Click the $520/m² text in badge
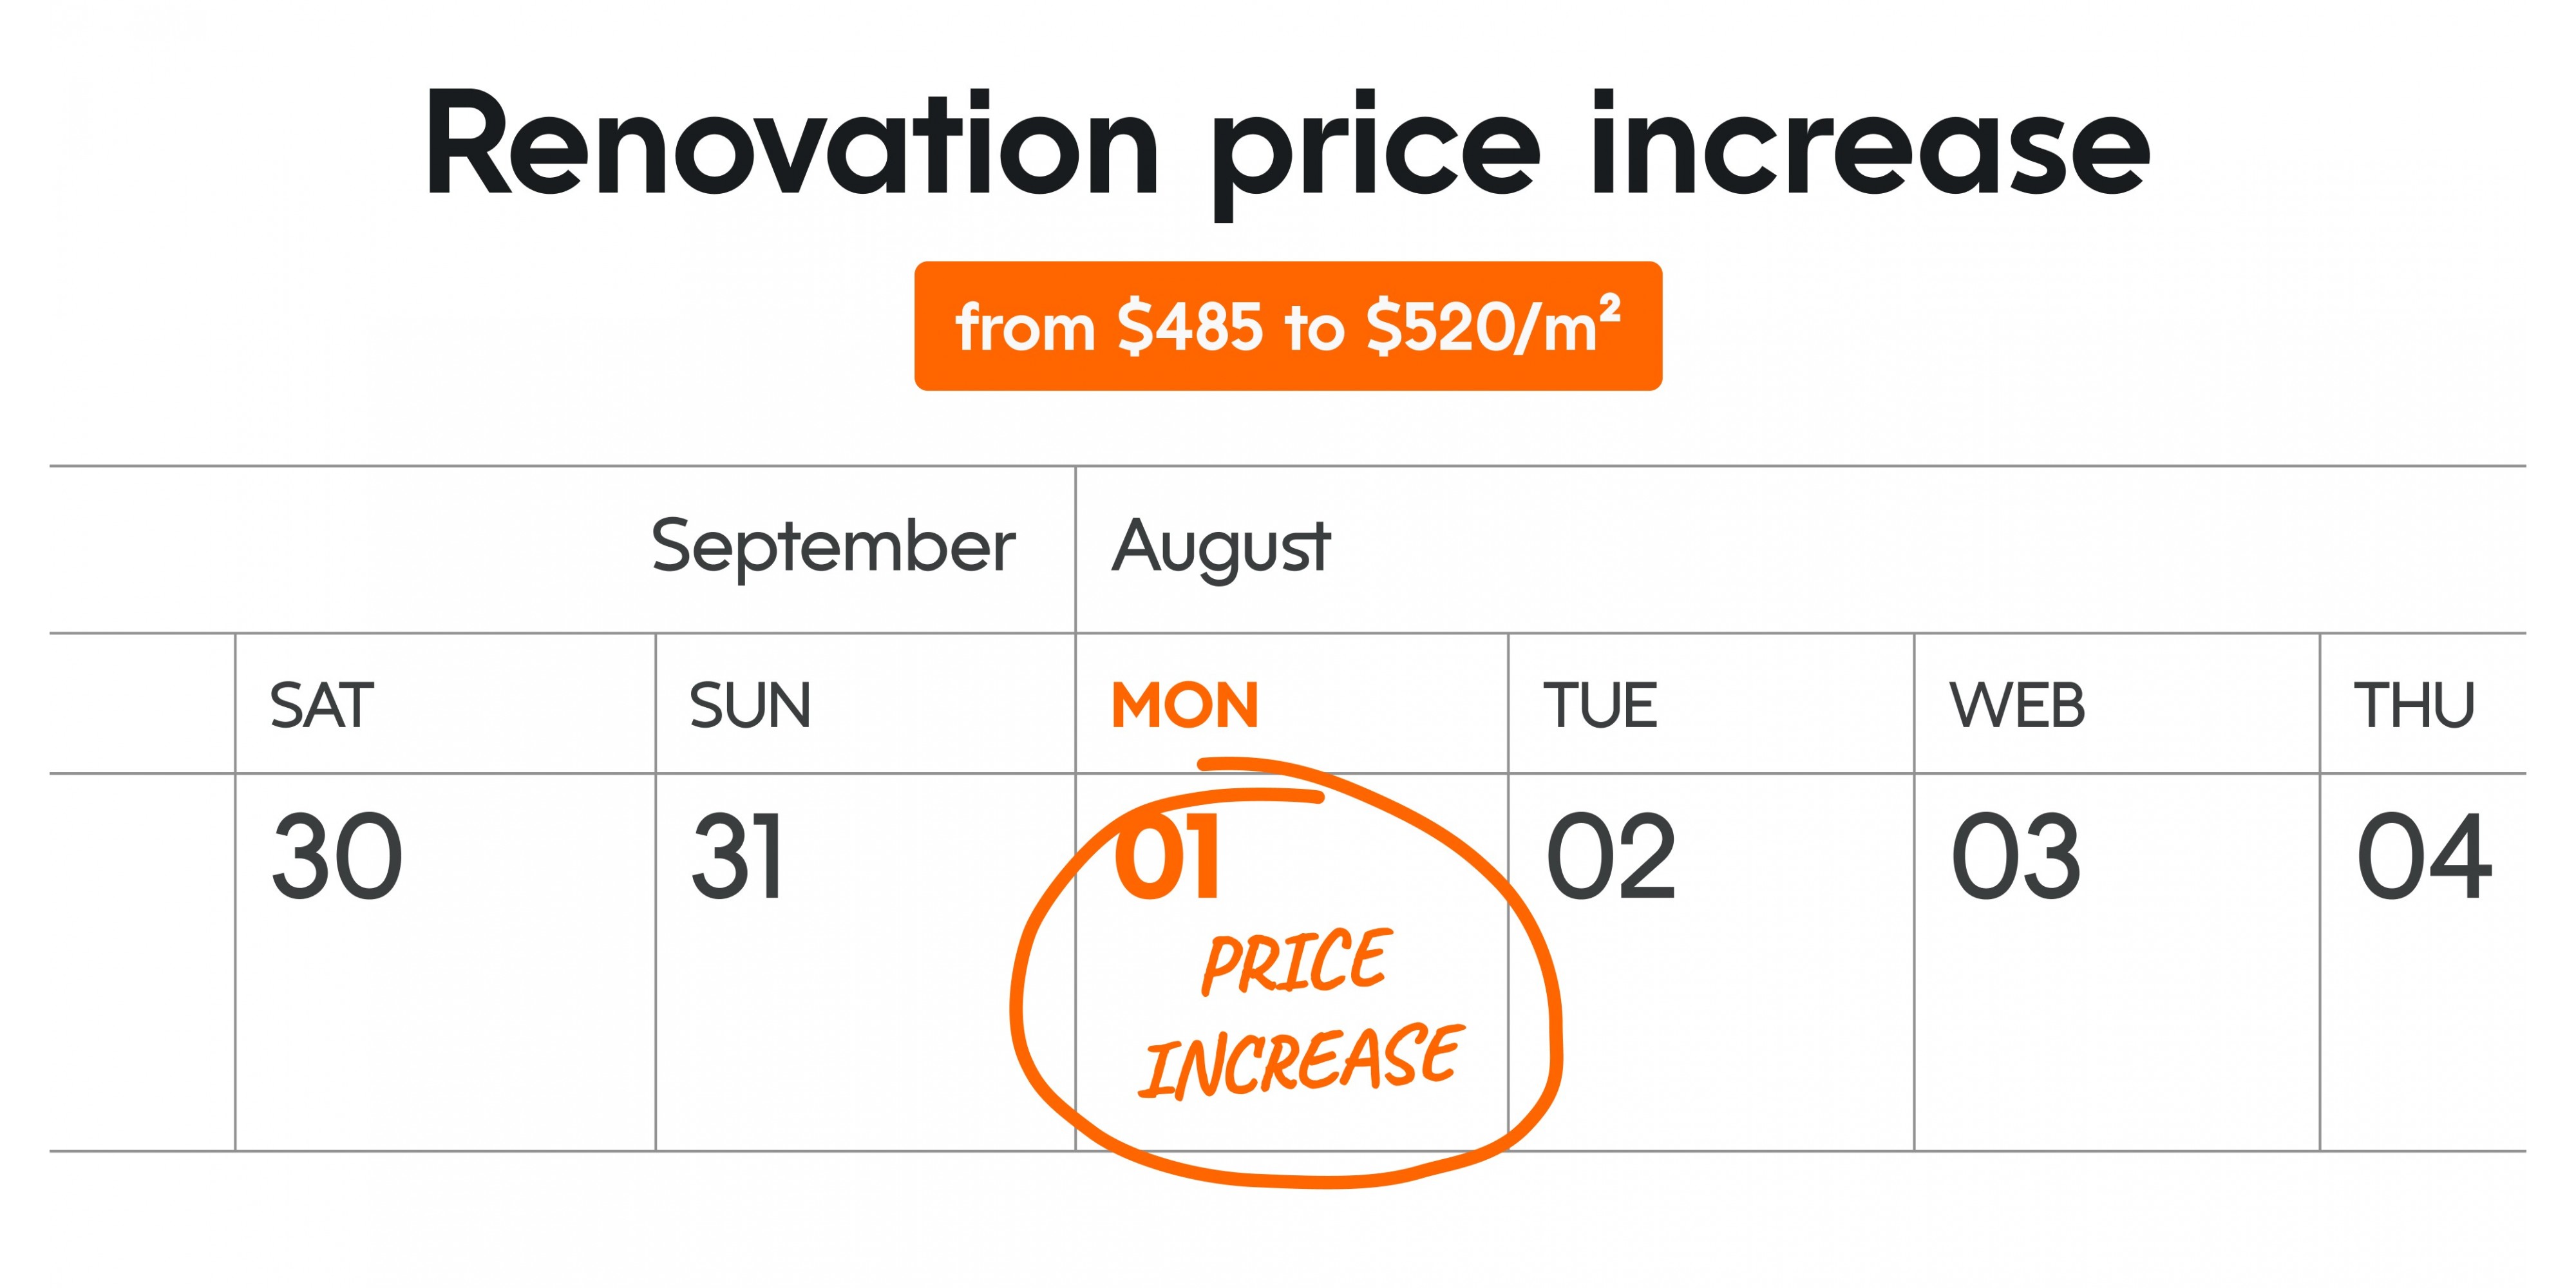Screen dimensions: 2576x1288 (x=1493, y=326)
